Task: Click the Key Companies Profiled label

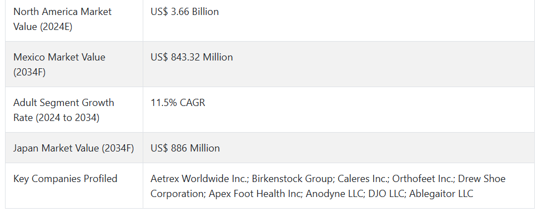Action: point(66,179)
